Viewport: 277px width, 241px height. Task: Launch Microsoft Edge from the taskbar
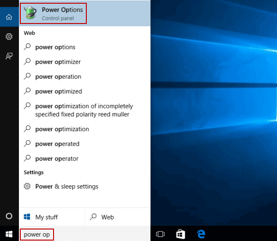[201, 234]
